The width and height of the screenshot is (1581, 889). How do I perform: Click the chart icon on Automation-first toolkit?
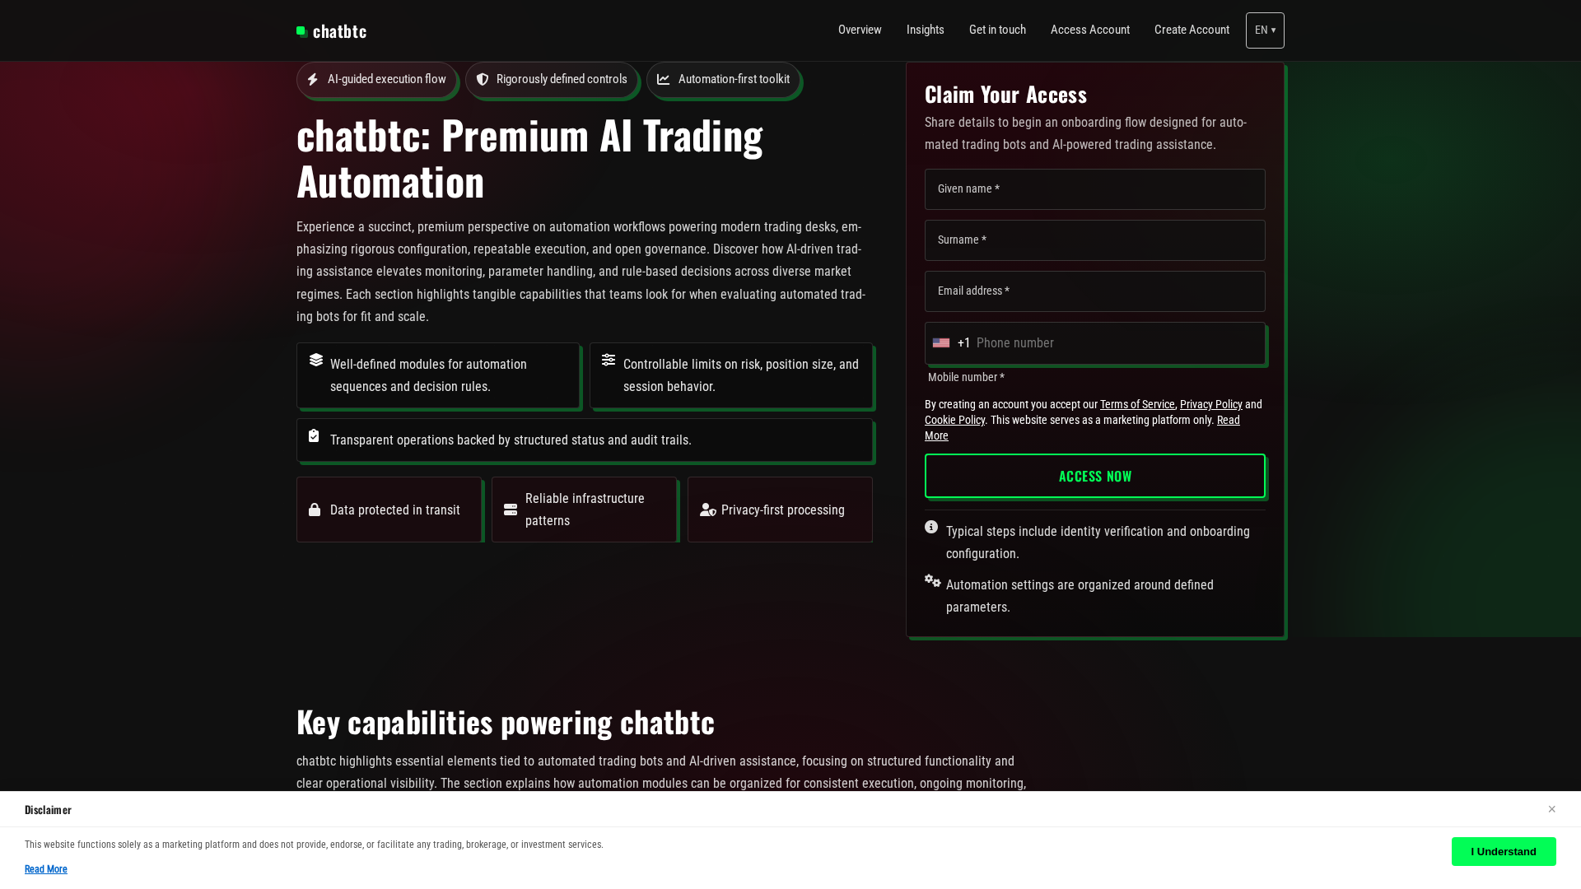(664, 80)
